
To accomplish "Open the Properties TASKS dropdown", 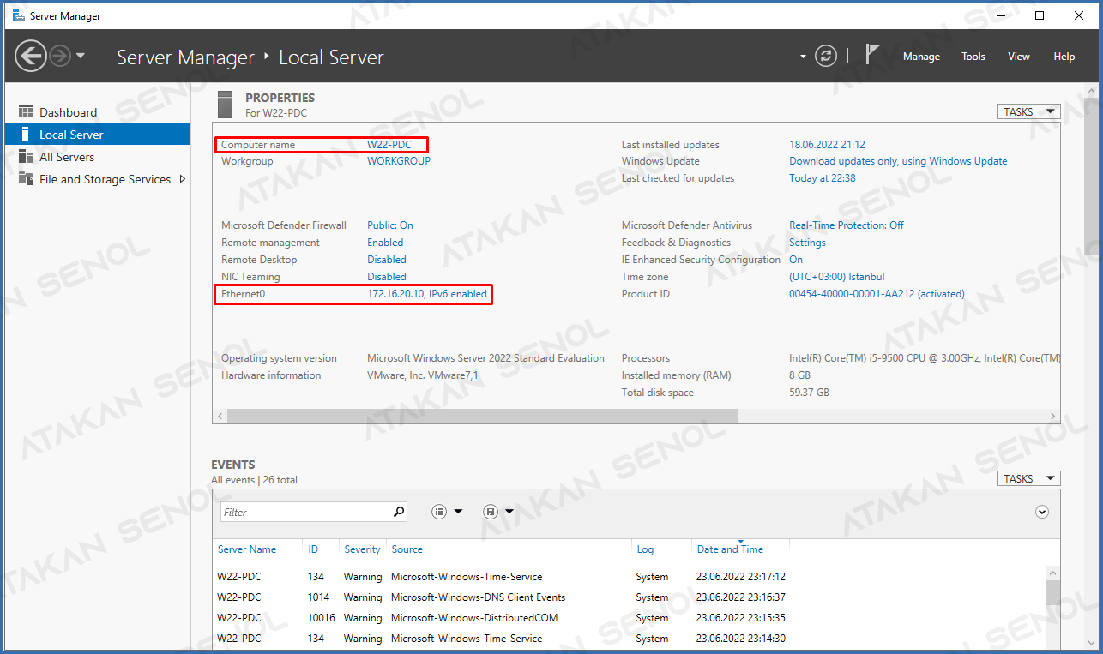I will (1028, 112).
